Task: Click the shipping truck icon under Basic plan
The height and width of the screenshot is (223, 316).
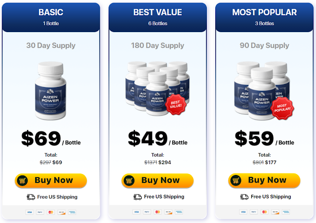Action: coord(31,197)
